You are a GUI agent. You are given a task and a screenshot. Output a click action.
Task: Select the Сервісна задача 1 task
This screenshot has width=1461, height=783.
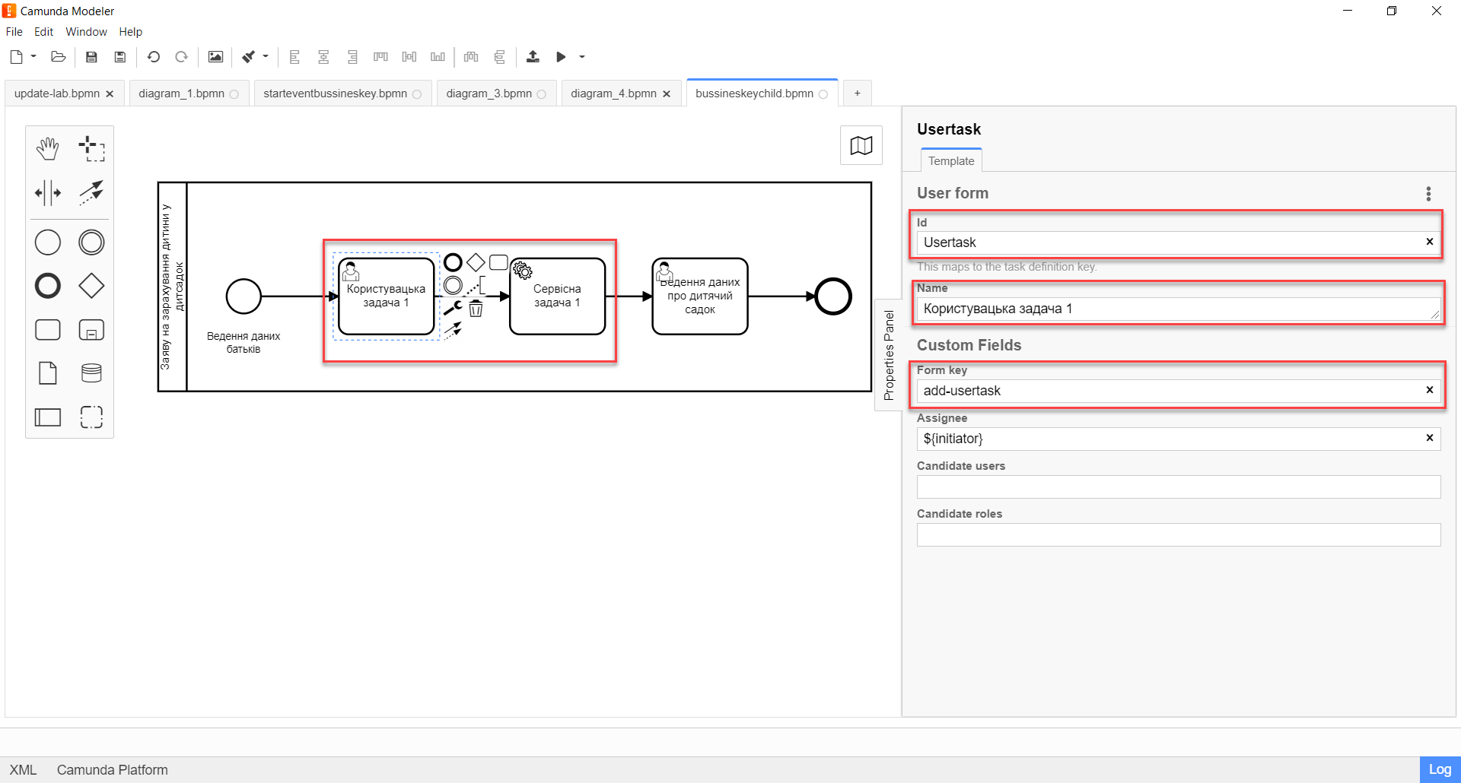point(558,296)
